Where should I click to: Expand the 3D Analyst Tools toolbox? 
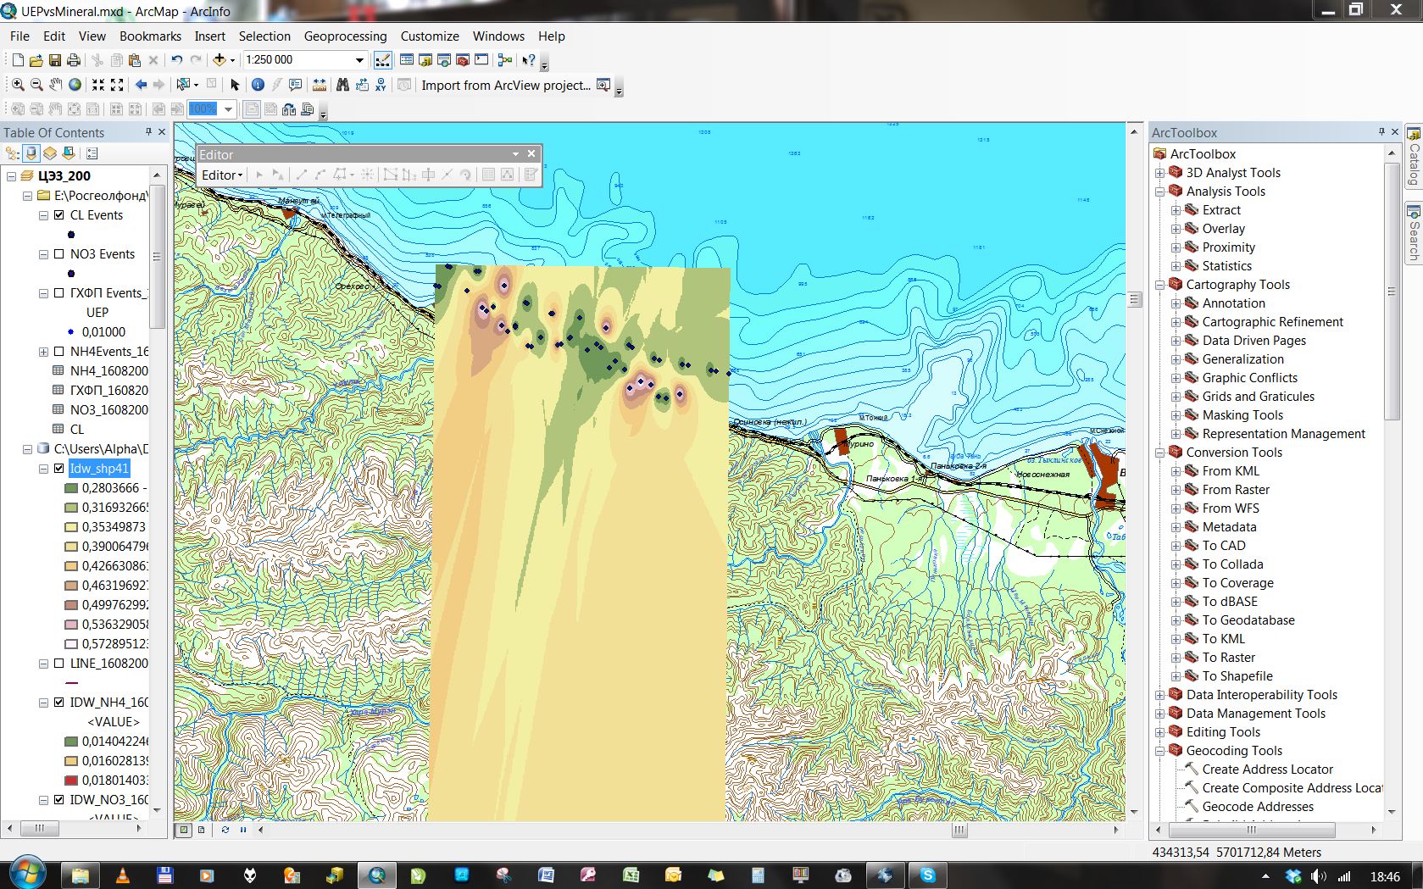(x=1159, y=173)
